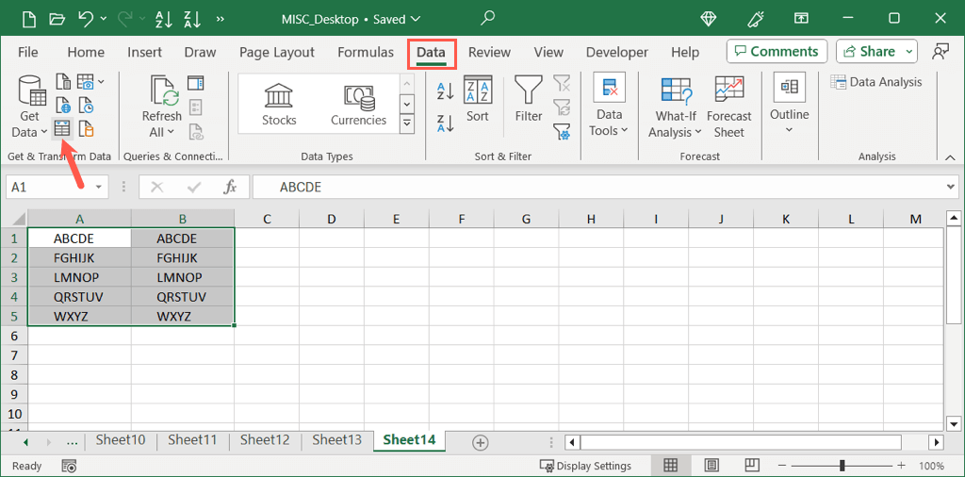Sort Z to A descending
The height and width of the screenshot is (477, 965).
446,123
